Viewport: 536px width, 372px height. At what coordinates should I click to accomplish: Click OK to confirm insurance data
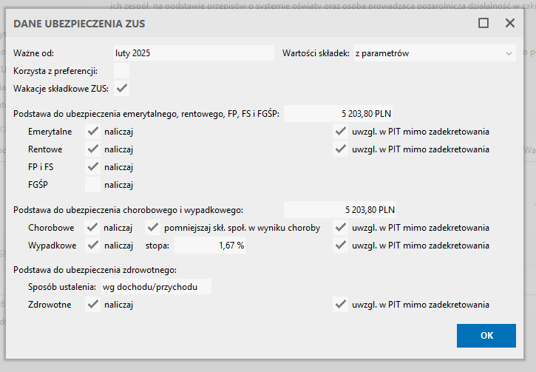click(x=486, y=335)
